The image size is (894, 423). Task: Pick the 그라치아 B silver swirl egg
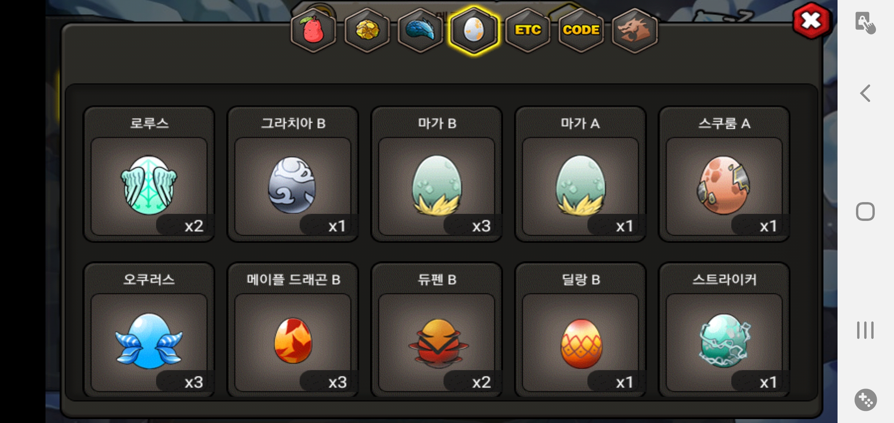tap(293, 175)
